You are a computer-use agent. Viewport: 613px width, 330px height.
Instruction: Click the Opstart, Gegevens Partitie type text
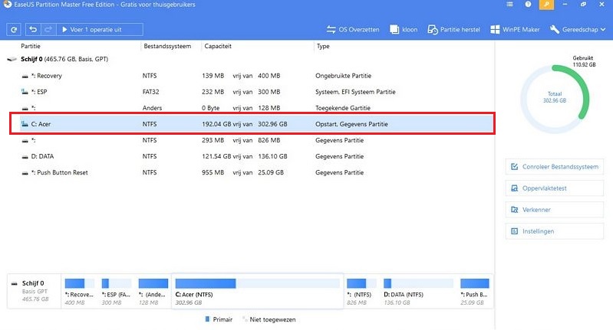(351, 124)
